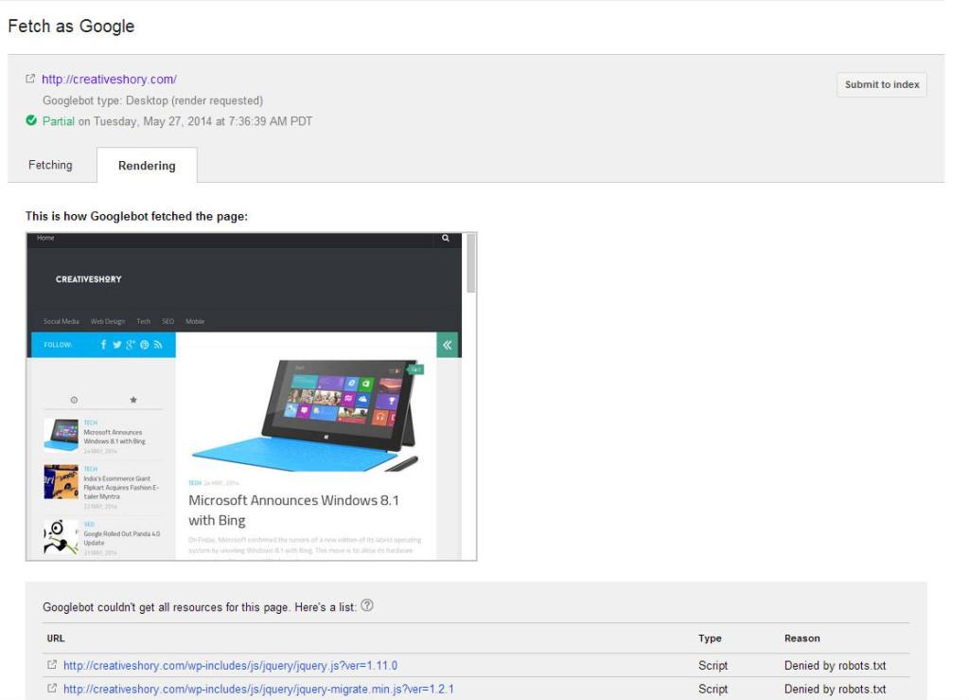
Task: Click the CREATIVESHORY logo in preview
Action: coord(88,279)
